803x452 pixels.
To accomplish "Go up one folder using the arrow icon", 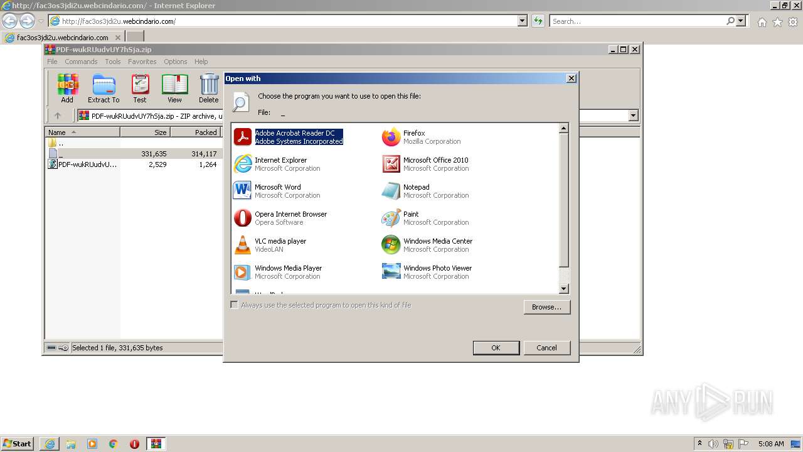I will [x=58, y=116].
